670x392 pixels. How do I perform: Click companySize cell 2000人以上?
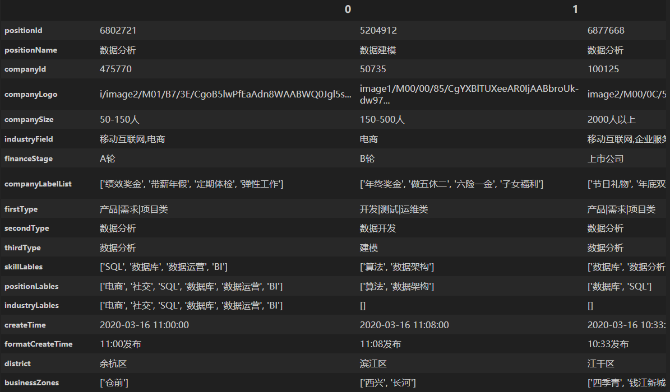coord(612,120)
